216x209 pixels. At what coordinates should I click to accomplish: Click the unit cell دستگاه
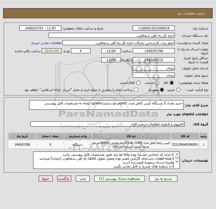click(x=78, y=144)
